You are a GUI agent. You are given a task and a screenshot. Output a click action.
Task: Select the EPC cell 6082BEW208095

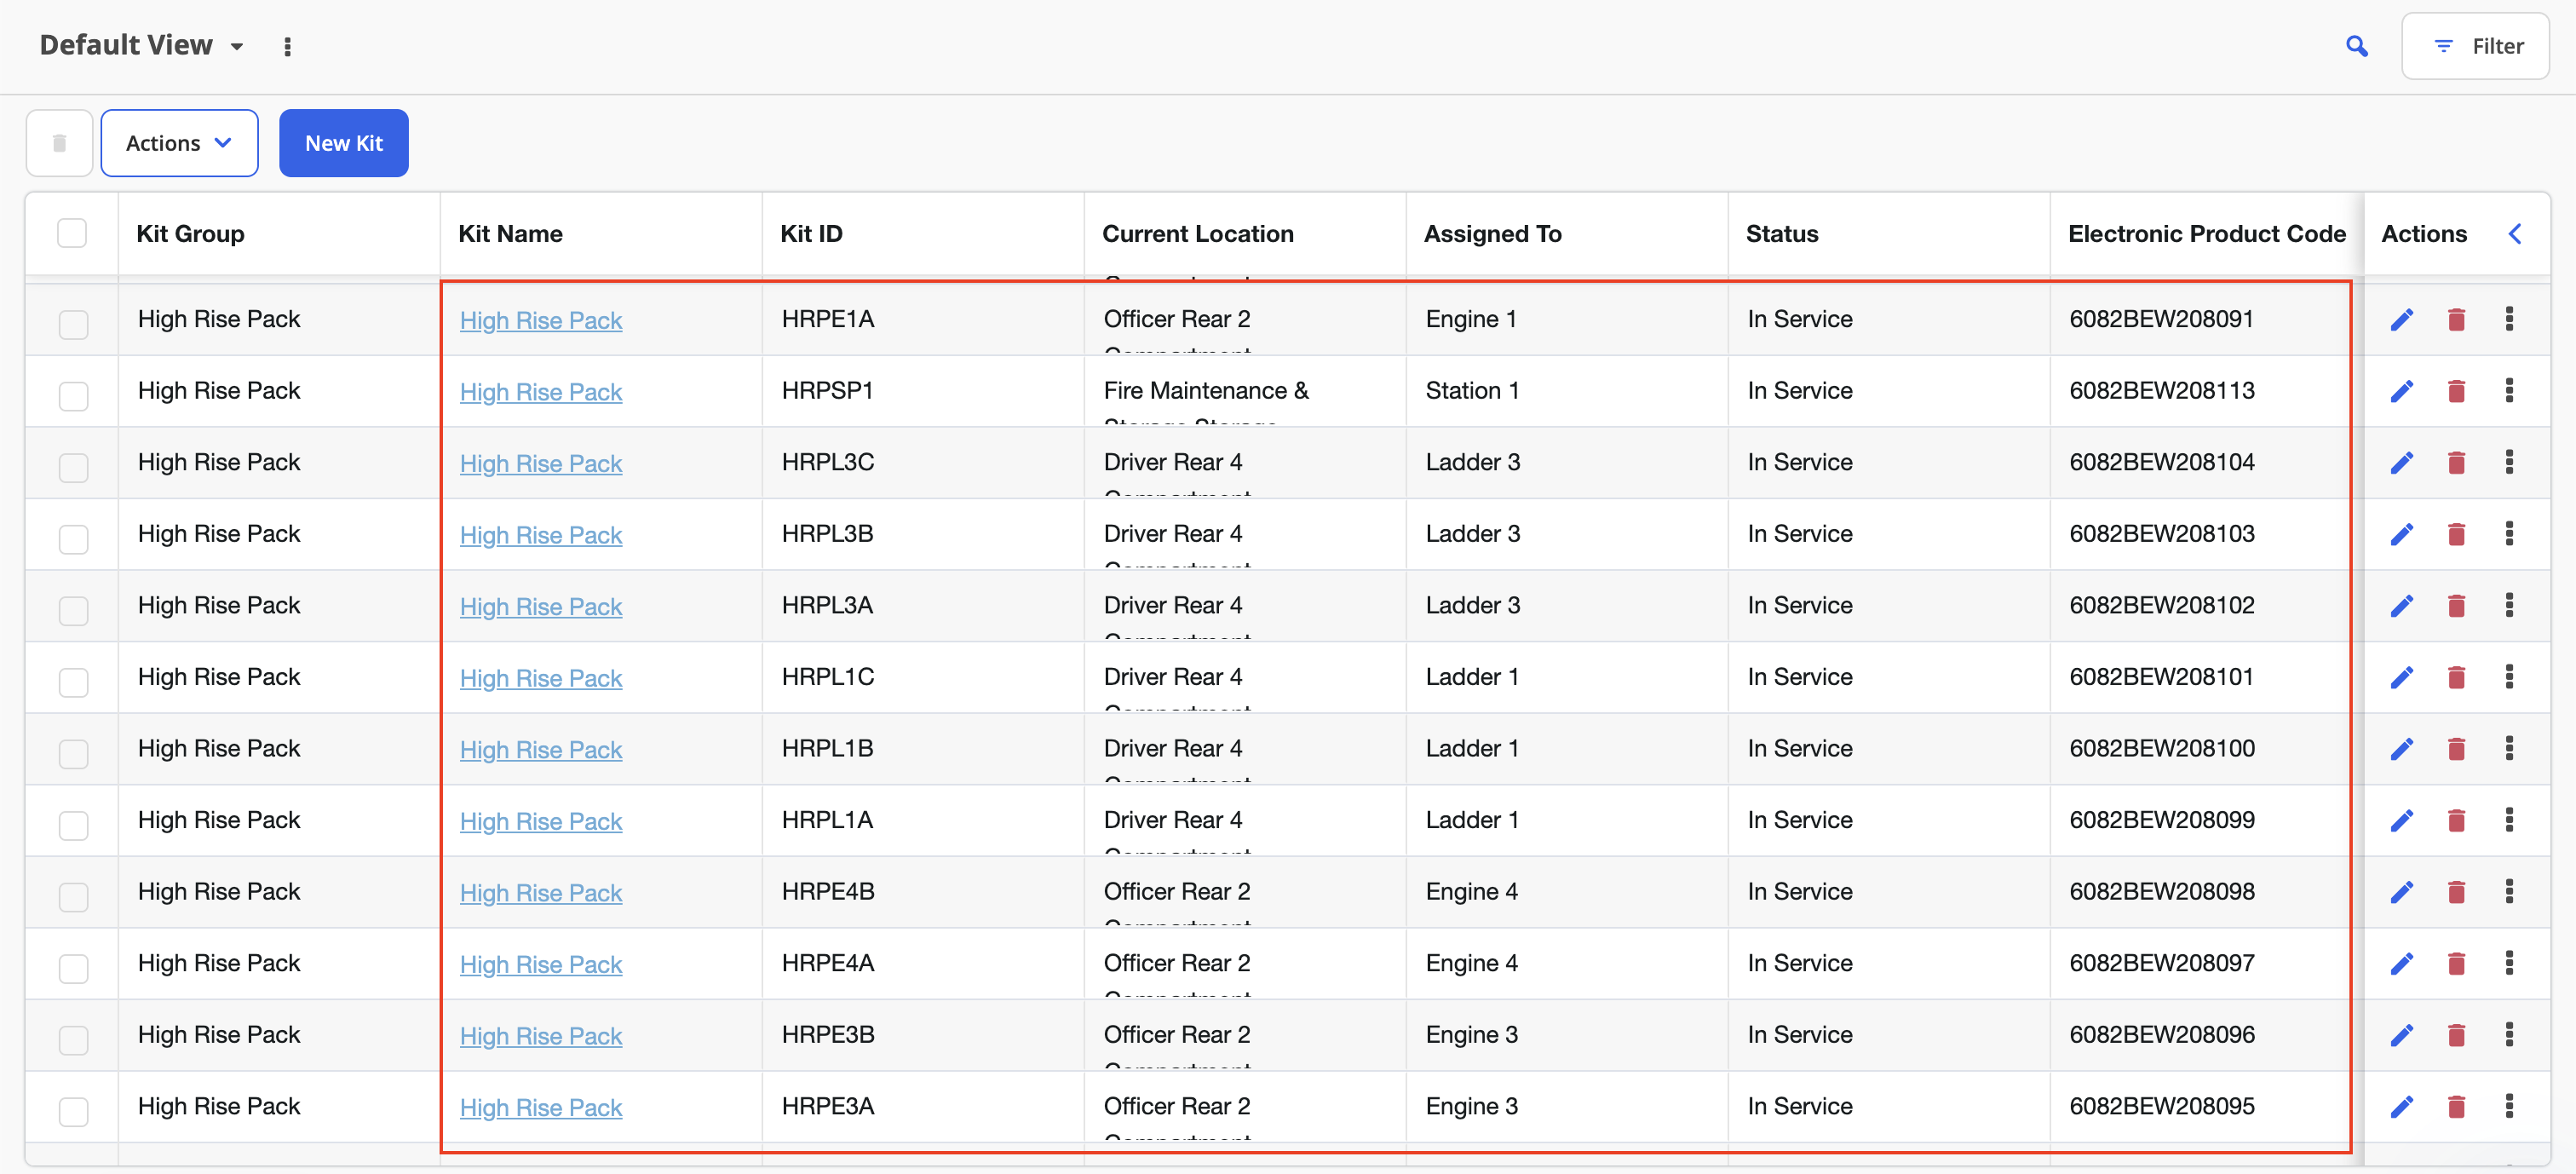2161,1106
